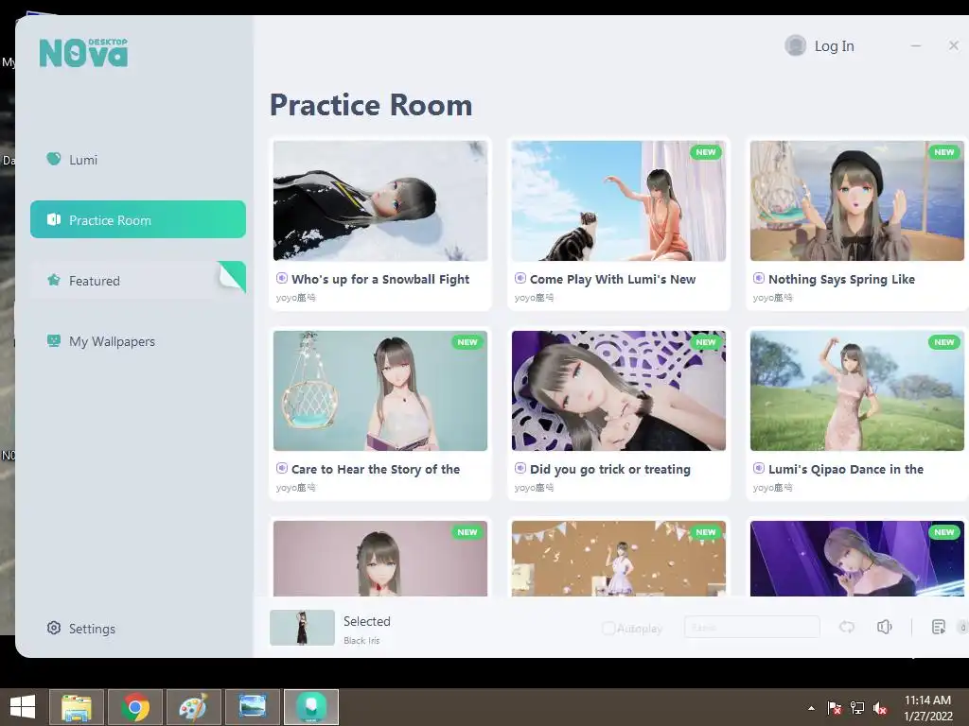Screen dimensions: 969x726
Task: Open the Lumi and cat wallpaper thumbnail
Action: coord(619,200)
